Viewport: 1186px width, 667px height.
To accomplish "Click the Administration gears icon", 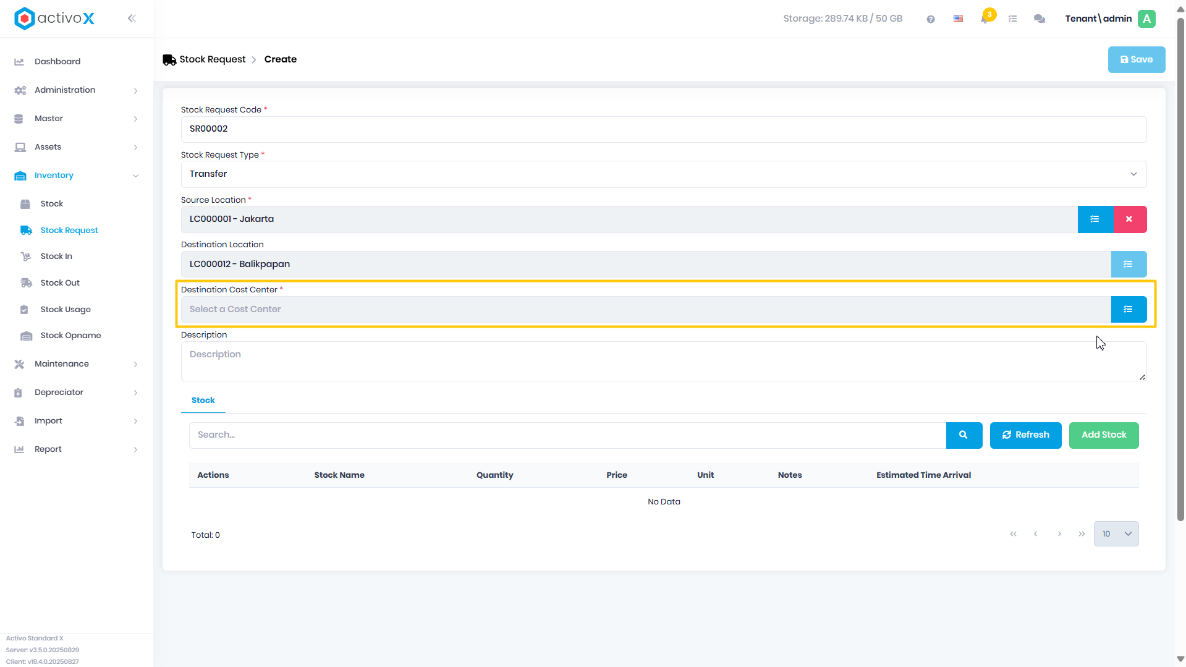I will 20,90.
